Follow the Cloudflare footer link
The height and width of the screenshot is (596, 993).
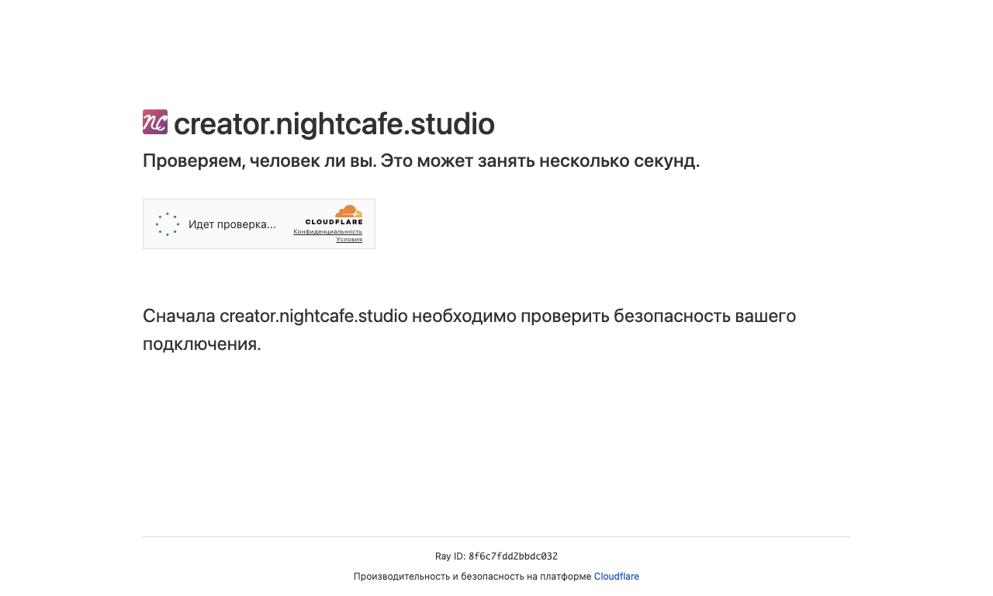[617, 577]
